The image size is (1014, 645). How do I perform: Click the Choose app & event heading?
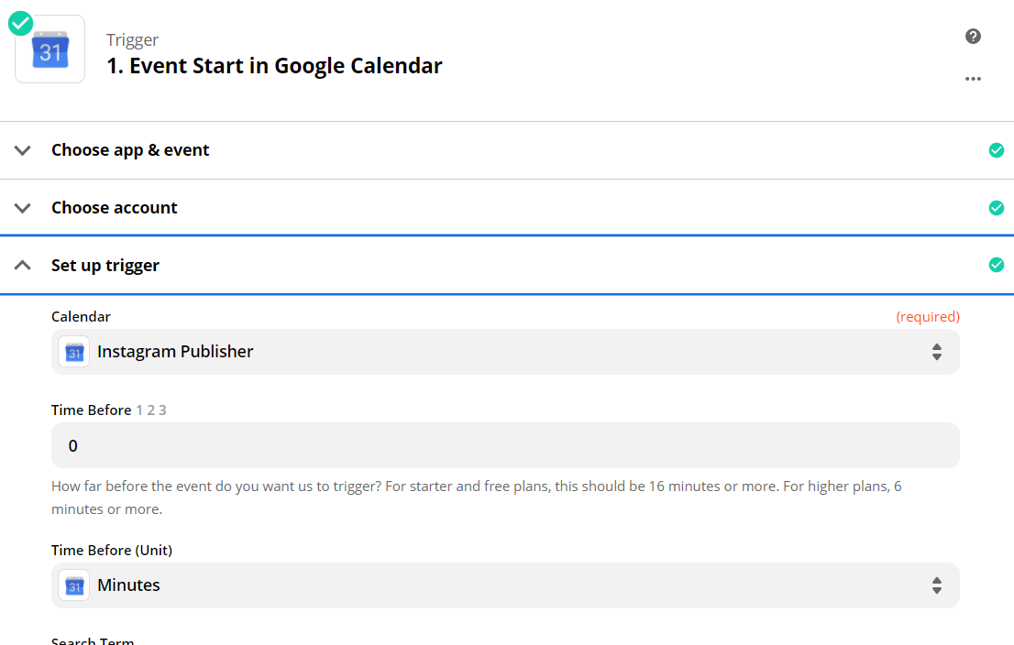(x=130, y=150)
